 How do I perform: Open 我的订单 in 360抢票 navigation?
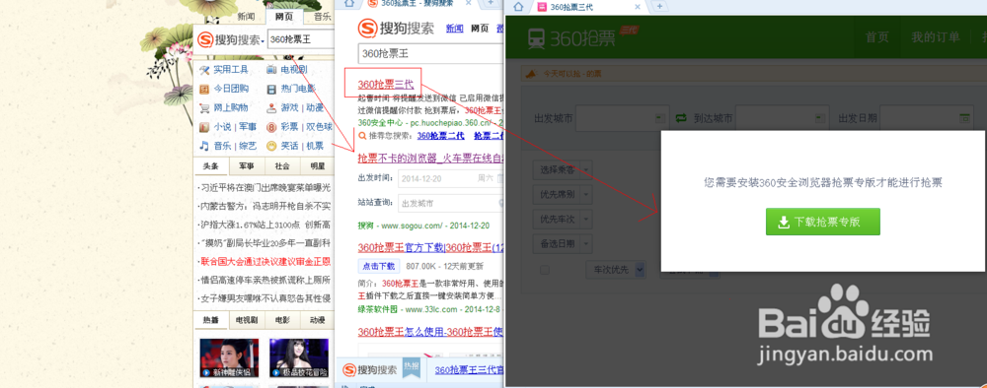pyautogui.click(x=936, y=37)
